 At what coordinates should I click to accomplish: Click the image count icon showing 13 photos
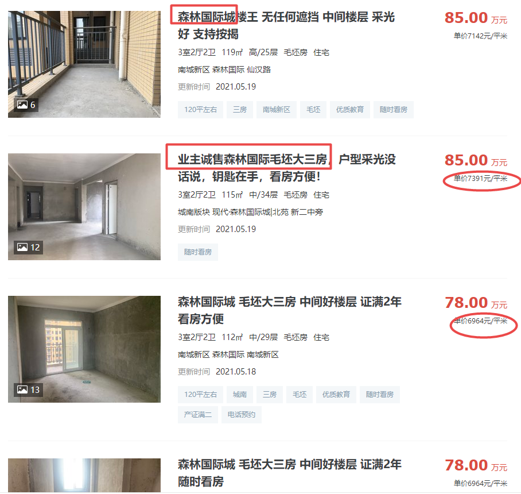click(x=28, y=389)
